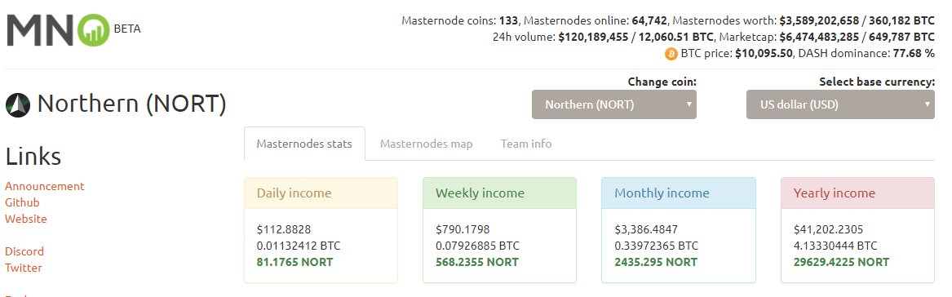The image size is (952, 297).
Task: Click the daily value $112.8828
Action: 284,229
